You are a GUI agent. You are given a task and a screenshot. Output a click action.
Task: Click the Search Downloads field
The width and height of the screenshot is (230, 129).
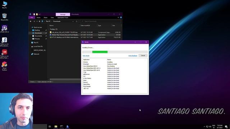click(101, 21)
